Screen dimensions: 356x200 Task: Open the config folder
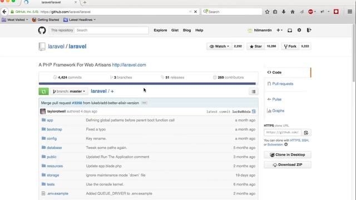(x=52, y=138)
